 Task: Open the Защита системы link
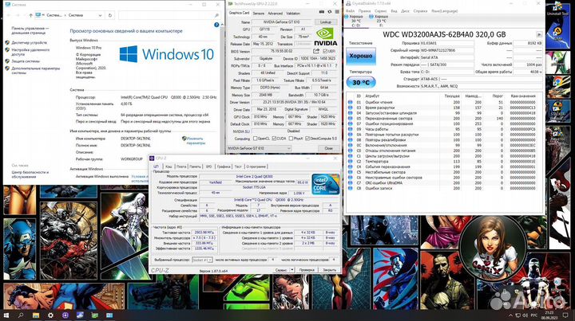[26, 61]
